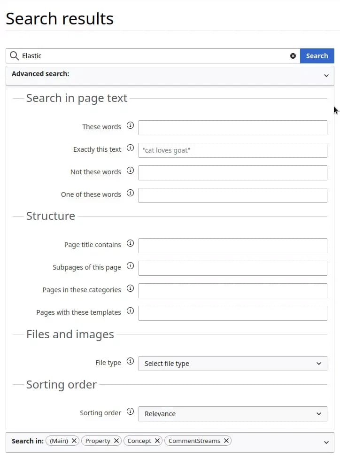Click the info icon beside "Sorting order"

pos(130,412)
